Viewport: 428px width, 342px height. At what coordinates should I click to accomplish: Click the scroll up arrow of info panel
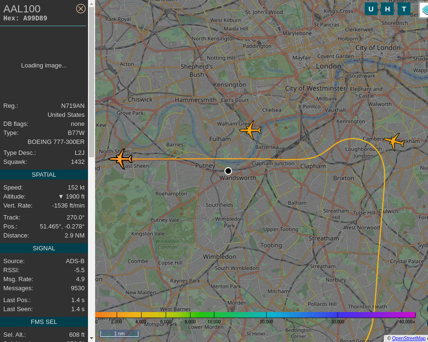pos(91,3)
